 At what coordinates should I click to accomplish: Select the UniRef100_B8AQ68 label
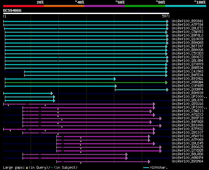click(187, 43)
